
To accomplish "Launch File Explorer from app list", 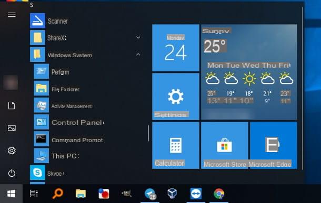I will pos(41,88).
